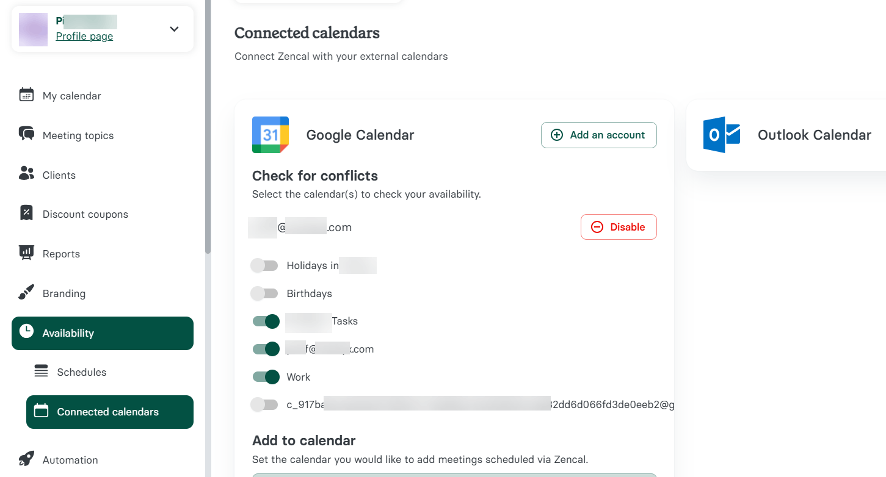
Task: Select Availability in the sidebar
Action: click(68, 333)
